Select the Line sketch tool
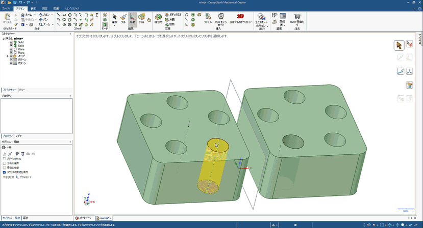 (x=59, y=15)
